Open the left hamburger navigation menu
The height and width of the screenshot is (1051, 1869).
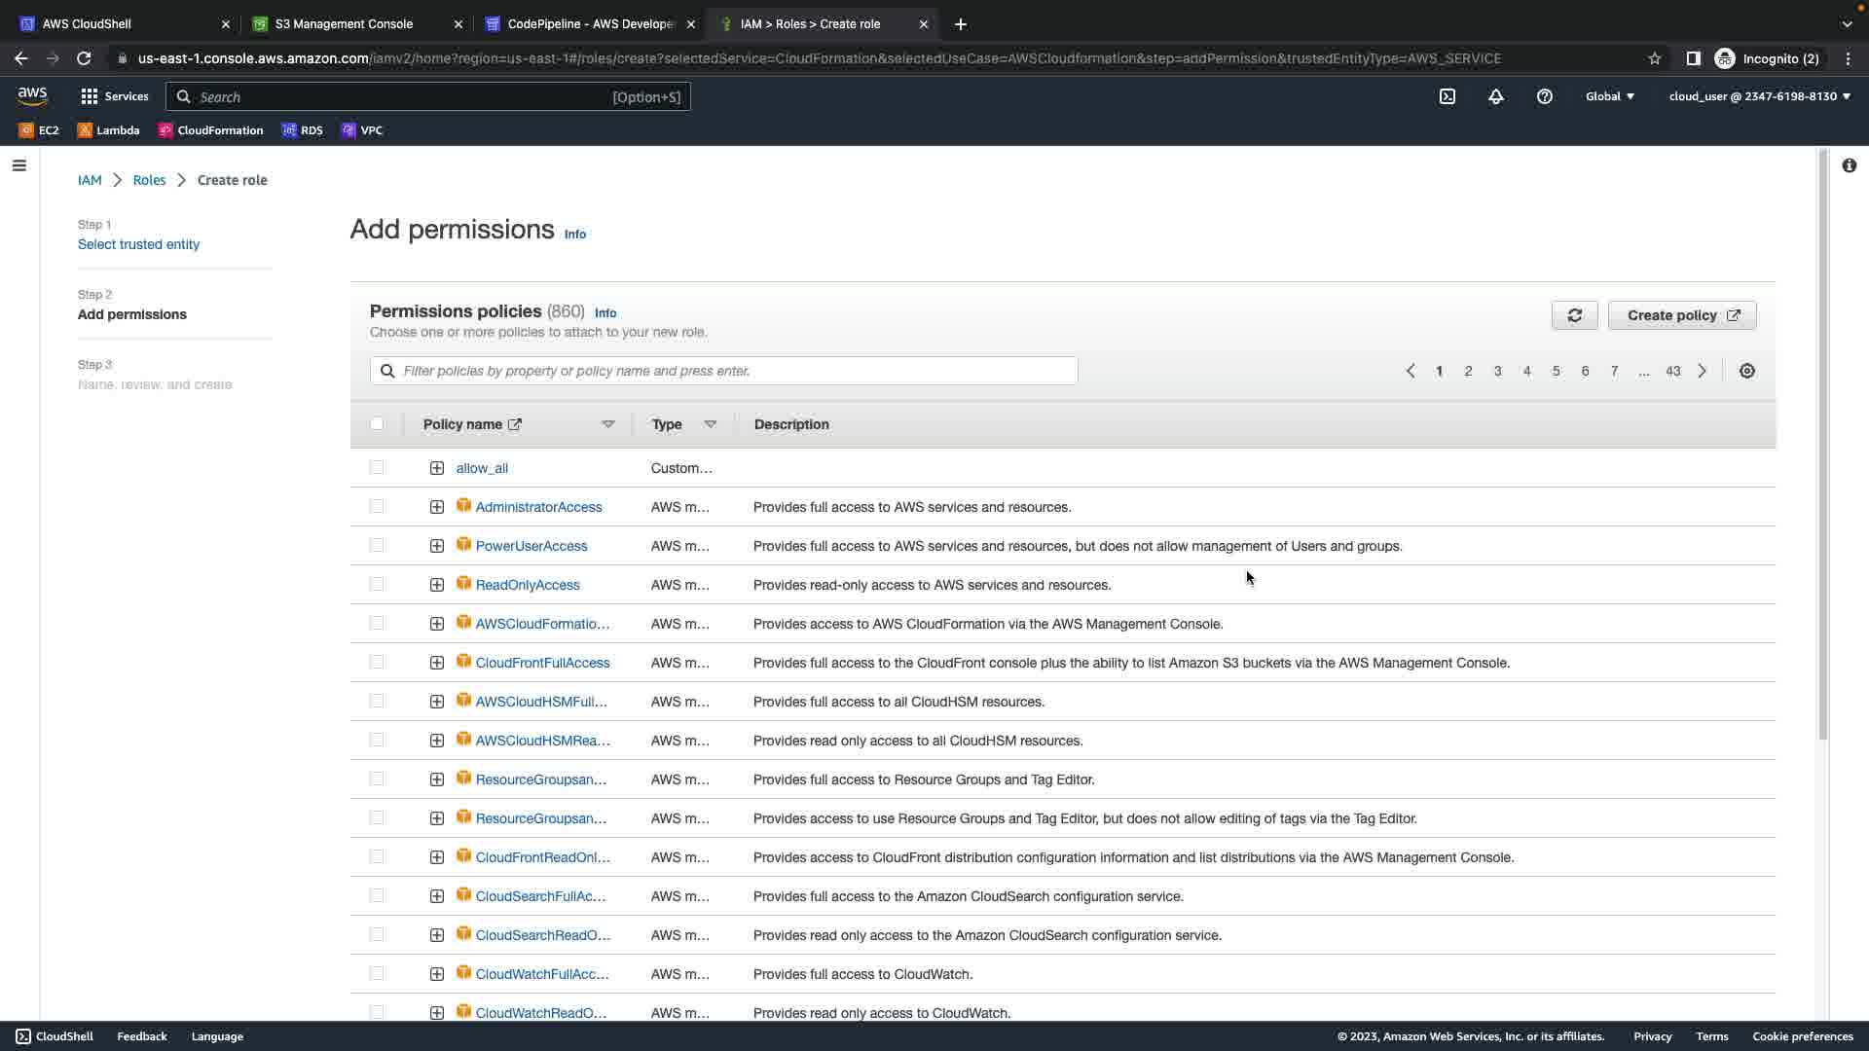point(18,165)
